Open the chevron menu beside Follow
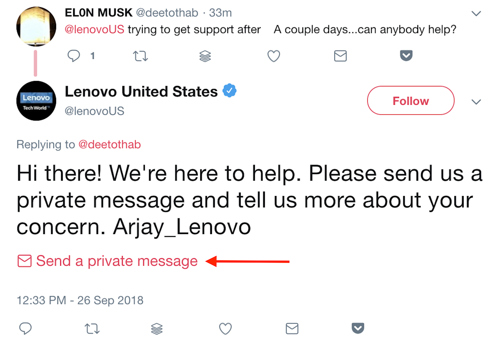 (x=476, y=102)
